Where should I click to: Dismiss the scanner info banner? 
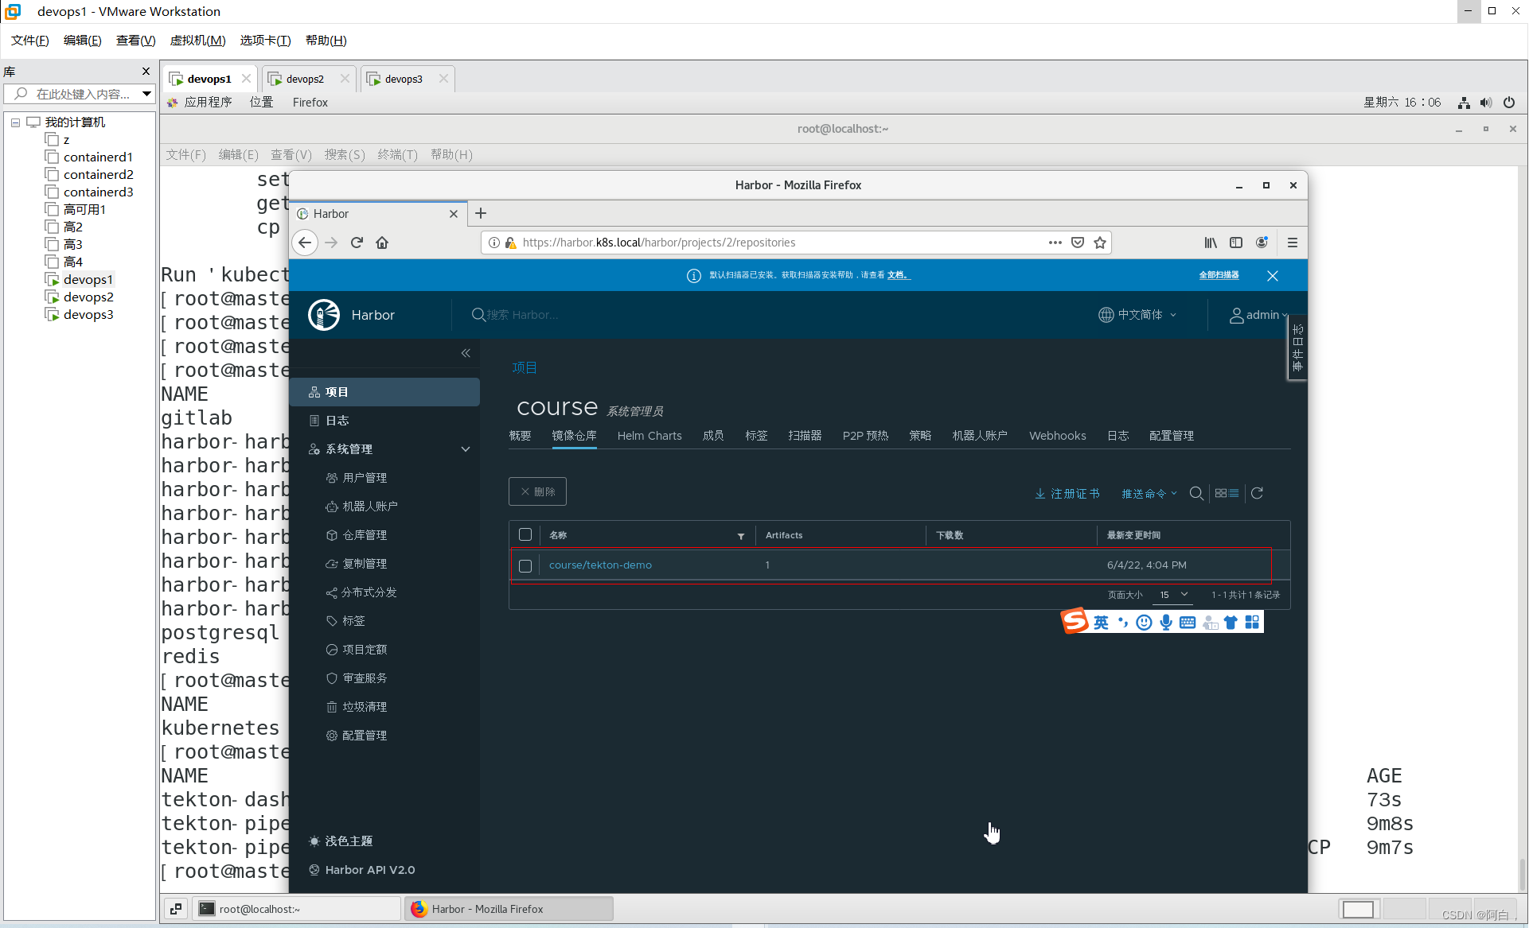pos(1273,275)
